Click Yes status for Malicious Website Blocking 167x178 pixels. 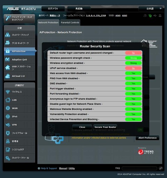(x=133, y=109)
